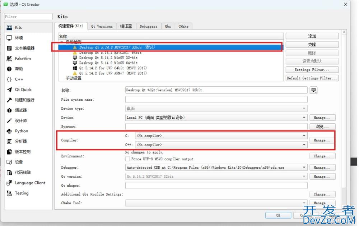Click Windows icon of UWP 64bit kit
Image resolution: width=359 pixels, height=228 pixels.
click(x=75, y=68)
